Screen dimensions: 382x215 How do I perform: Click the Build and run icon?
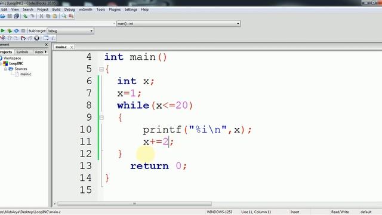pos(10,30)
